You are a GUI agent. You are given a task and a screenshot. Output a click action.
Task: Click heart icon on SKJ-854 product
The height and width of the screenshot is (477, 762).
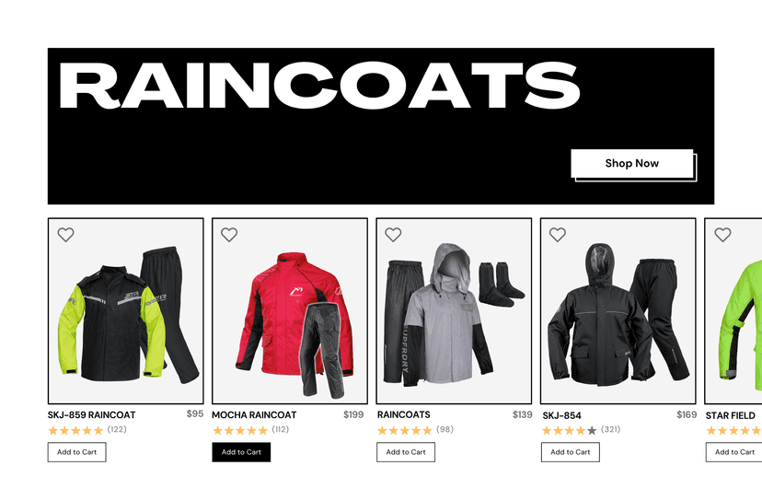click(x=558, y=235)
